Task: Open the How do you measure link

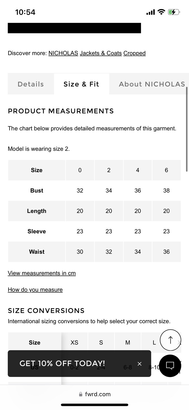Action: tap(35, 290)
